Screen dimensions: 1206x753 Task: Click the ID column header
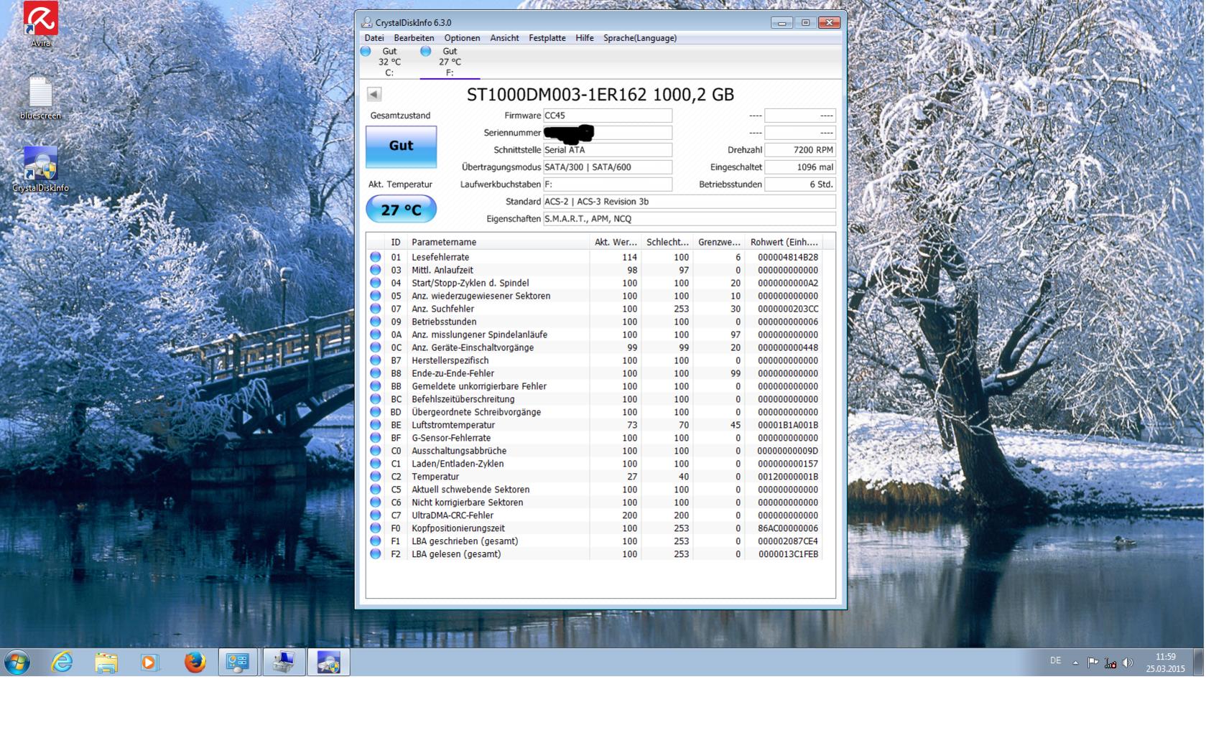[395, 242]
